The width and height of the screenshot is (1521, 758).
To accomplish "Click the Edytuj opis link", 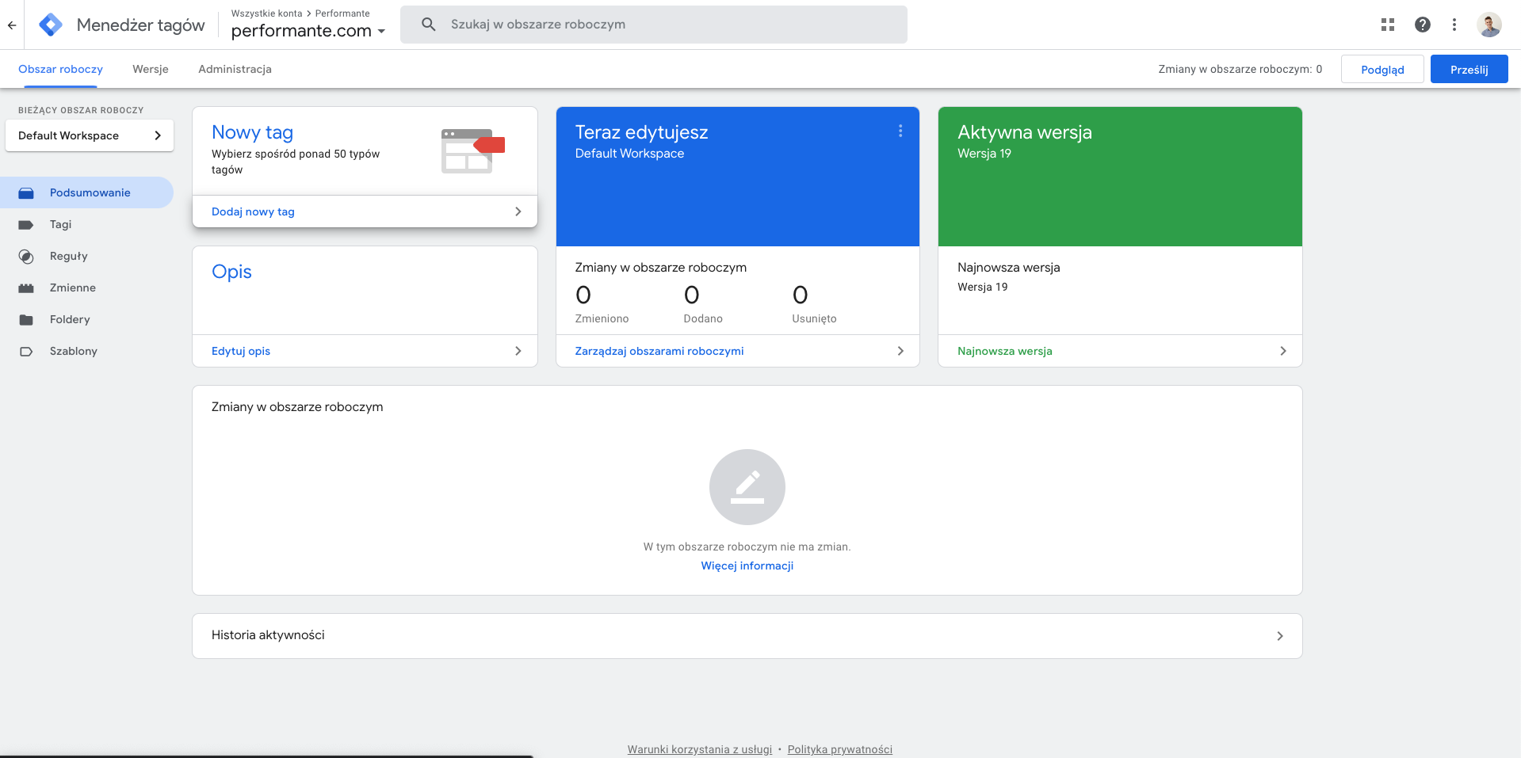I will click(x=241, y=351).
